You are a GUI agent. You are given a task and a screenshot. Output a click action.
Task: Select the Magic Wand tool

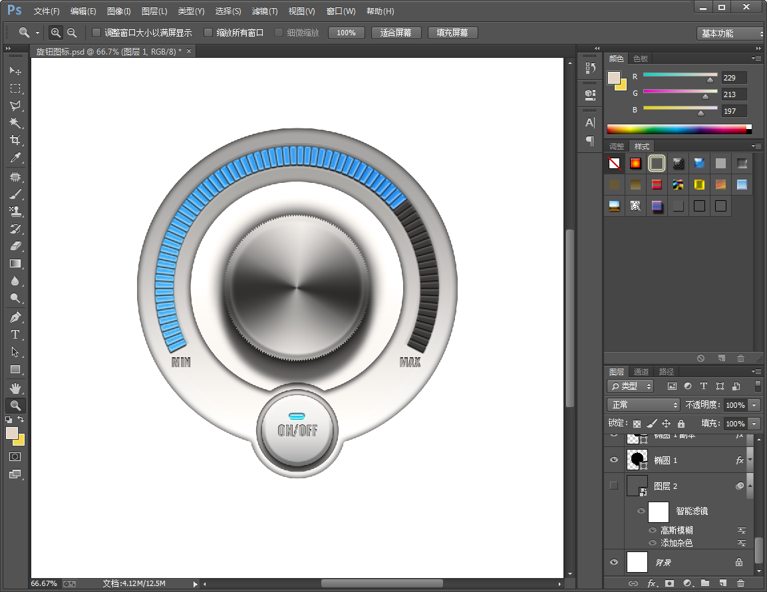[15, 123]
